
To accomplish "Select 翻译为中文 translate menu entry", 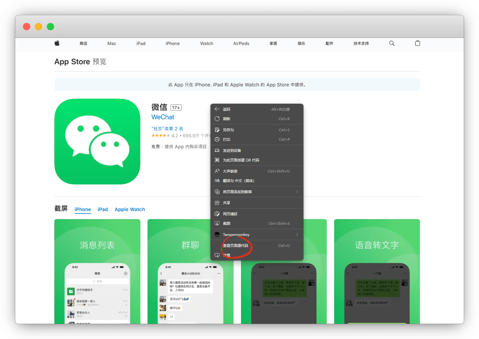I will click(x=238, y=181).
